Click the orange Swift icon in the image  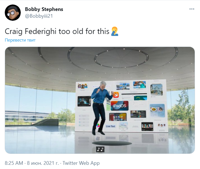[x=116, y=95]
